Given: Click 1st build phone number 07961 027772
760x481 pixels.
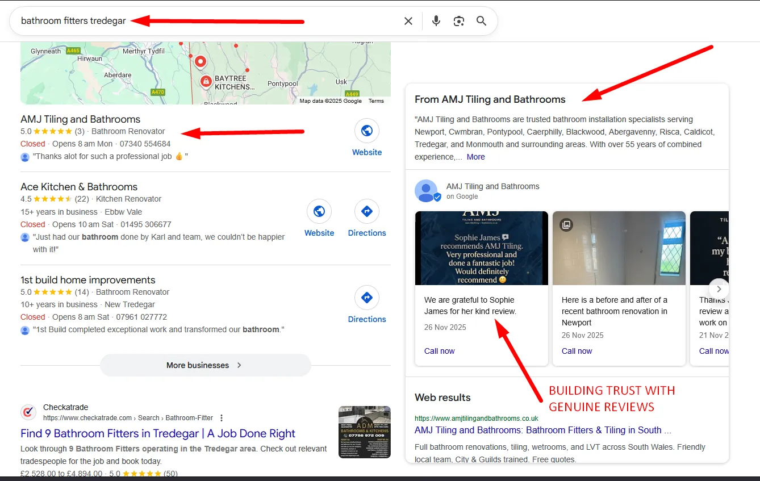Looking at the screenshot, I should [141, 317].
